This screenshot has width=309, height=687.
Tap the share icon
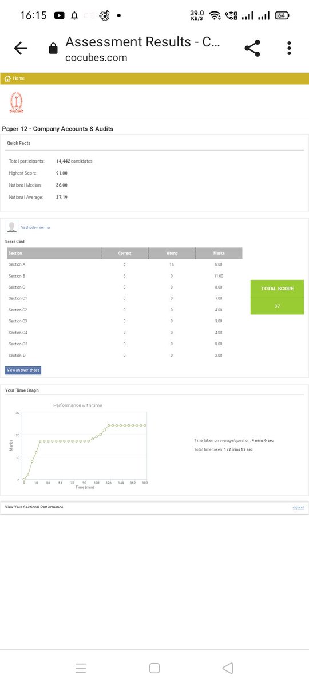point(252,49)
